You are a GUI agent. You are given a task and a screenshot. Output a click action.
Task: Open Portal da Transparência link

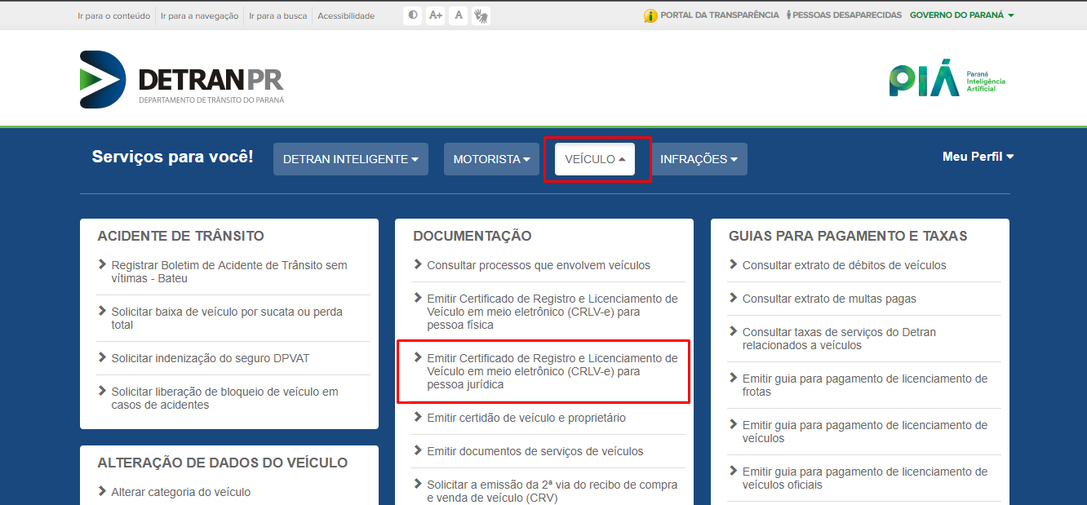[x=720, y=16]
